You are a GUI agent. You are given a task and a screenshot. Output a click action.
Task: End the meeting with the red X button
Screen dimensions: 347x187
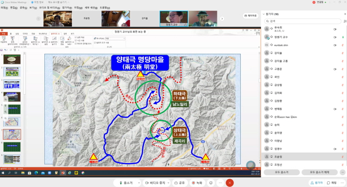[x=230, y=183]
